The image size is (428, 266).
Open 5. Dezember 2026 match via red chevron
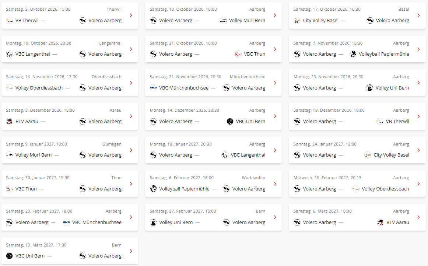click(131, 116)
